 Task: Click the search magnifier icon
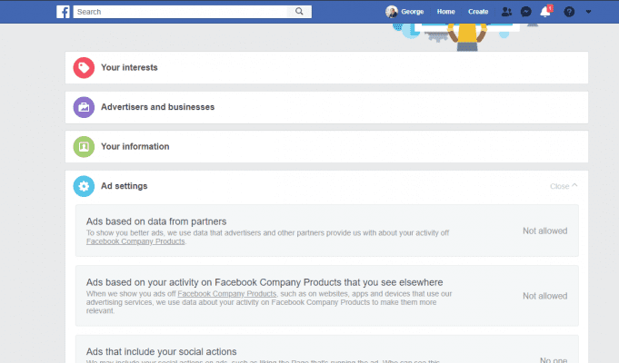pos(299,12)
